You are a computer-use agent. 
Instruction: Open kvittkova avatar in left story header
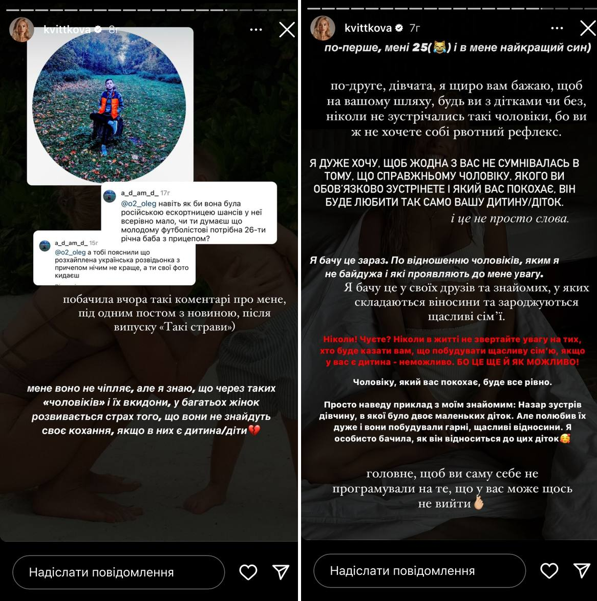(22, 30)
